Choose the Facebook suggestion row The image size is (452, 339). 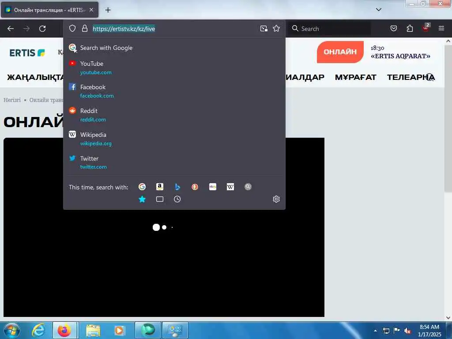174,91
